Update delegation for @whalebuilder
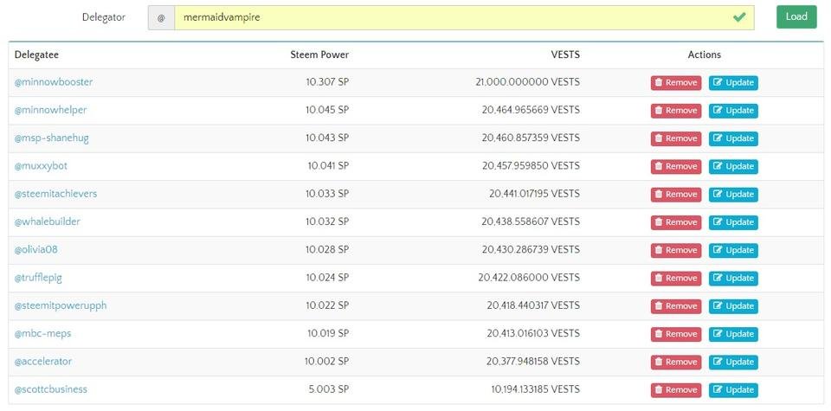Screen dimensions: 831x411 coord(733,223)
